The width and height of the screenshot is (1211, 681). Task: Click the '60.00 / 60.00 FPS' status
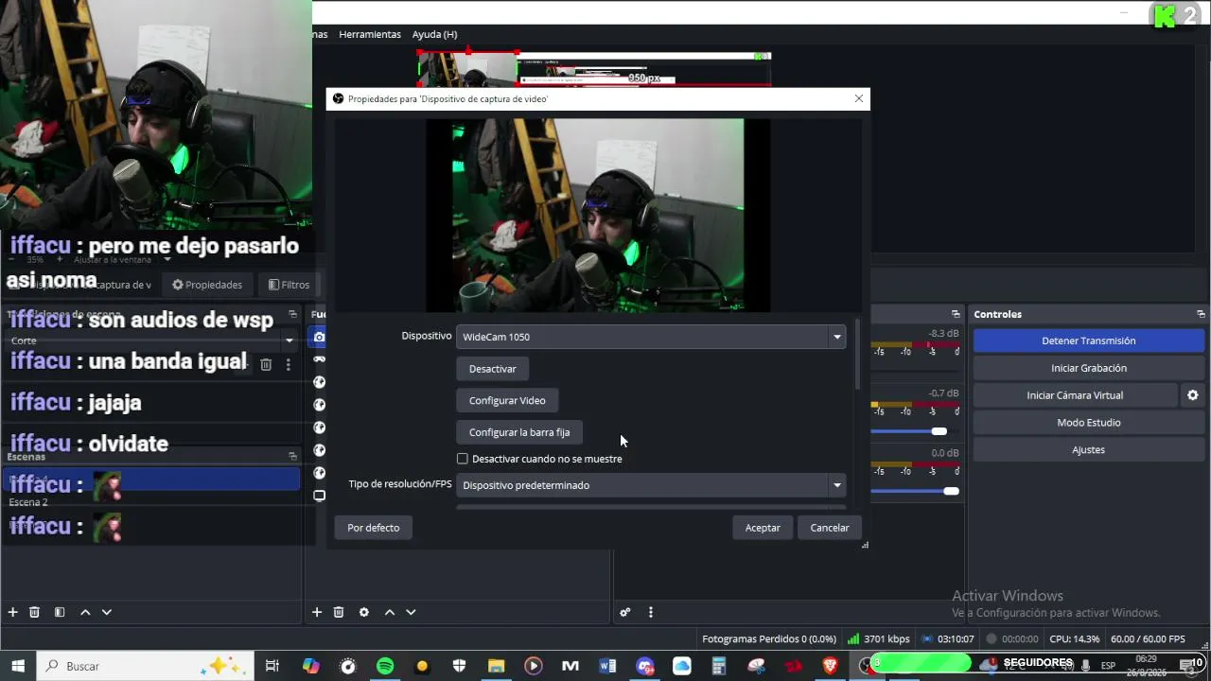click(1148, 639)
